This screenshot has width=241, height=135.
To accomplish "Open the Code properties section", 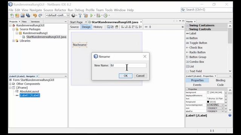I will pos(220,85).
